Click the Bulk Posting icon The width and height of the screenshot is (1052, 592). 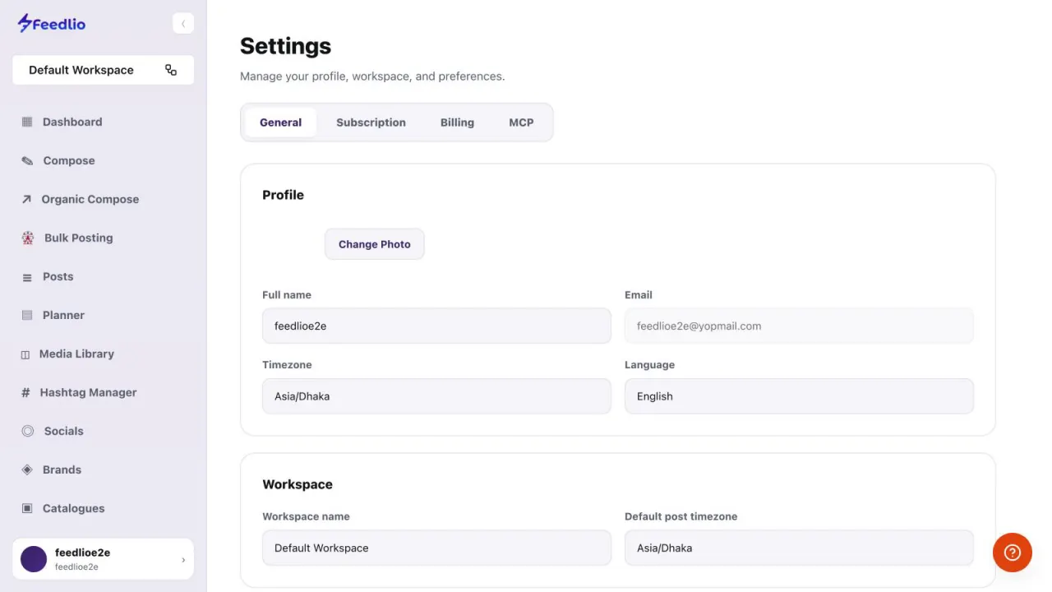click(28, 238)
